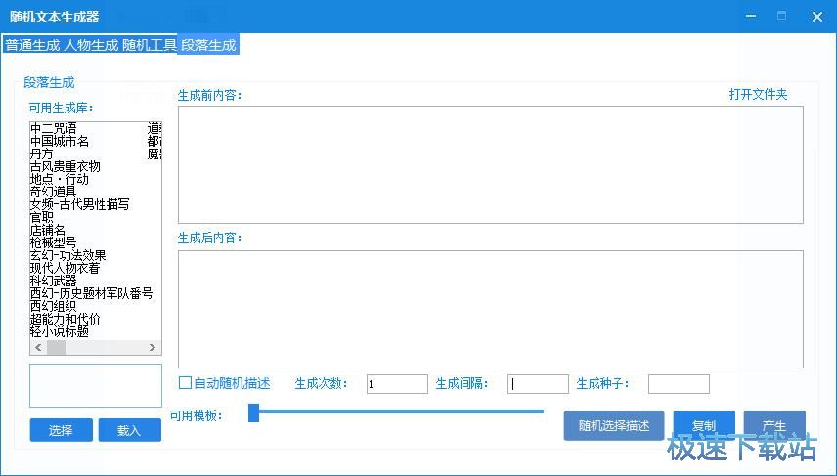
Task: Open the 人物生成 tab
Action: click(x=91, y=45)
